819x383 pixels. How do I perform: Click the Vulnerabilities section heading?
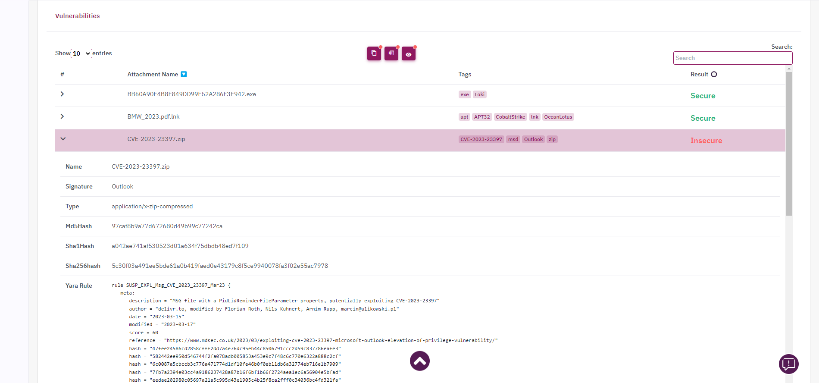click(x=77, y=16)
